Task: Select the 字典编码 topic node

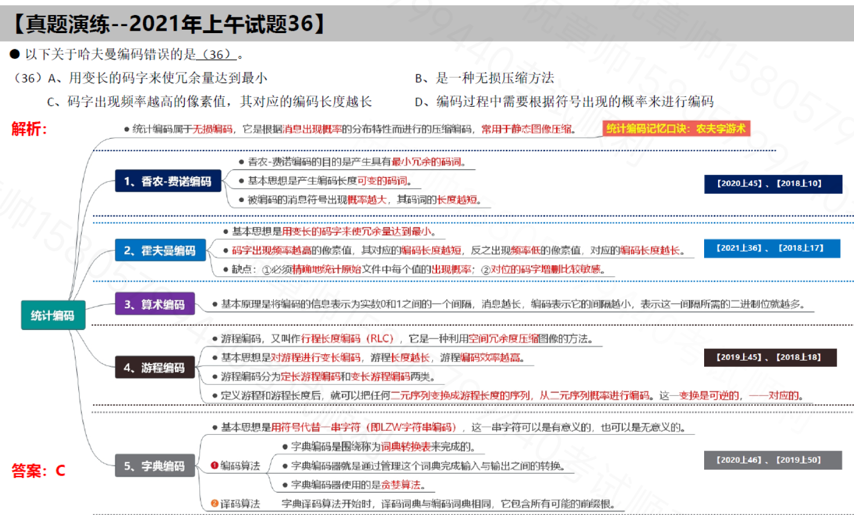Action: (155, 466)
